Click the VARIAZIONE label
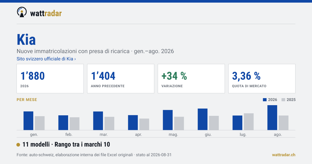This screenshot has height=164, width=312. point(172,86)
